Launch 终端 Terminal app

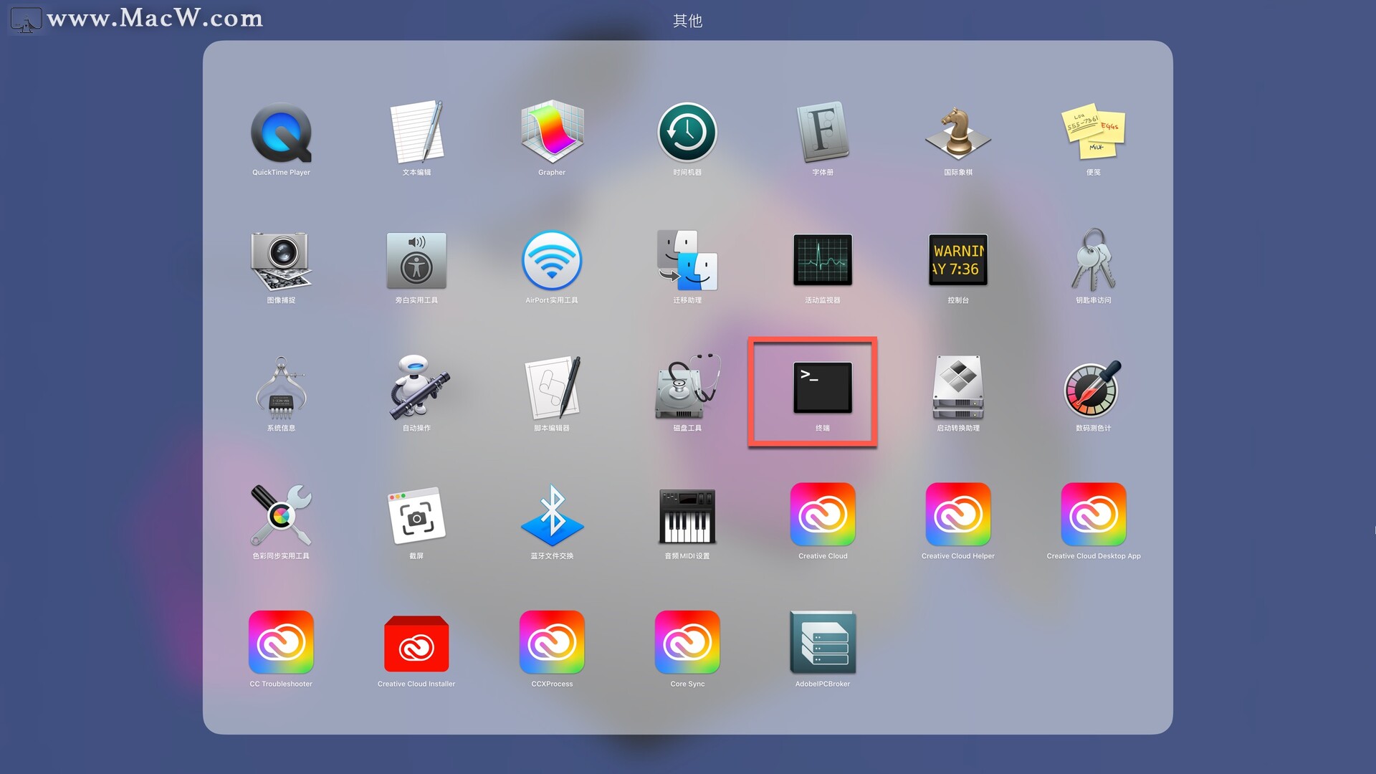823,388
